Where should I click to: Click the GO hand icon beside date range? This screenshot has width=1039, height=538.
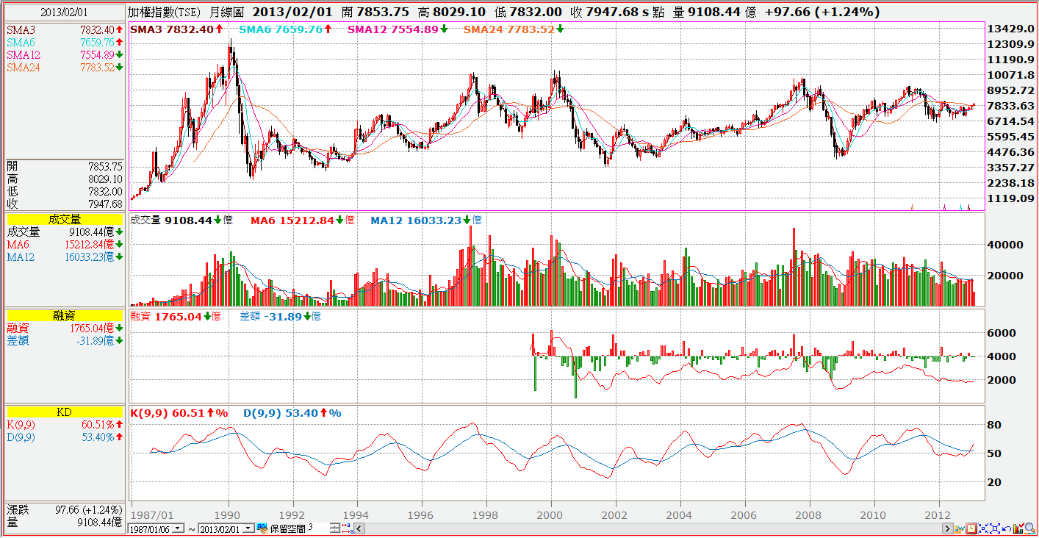[x=262, y=528]
